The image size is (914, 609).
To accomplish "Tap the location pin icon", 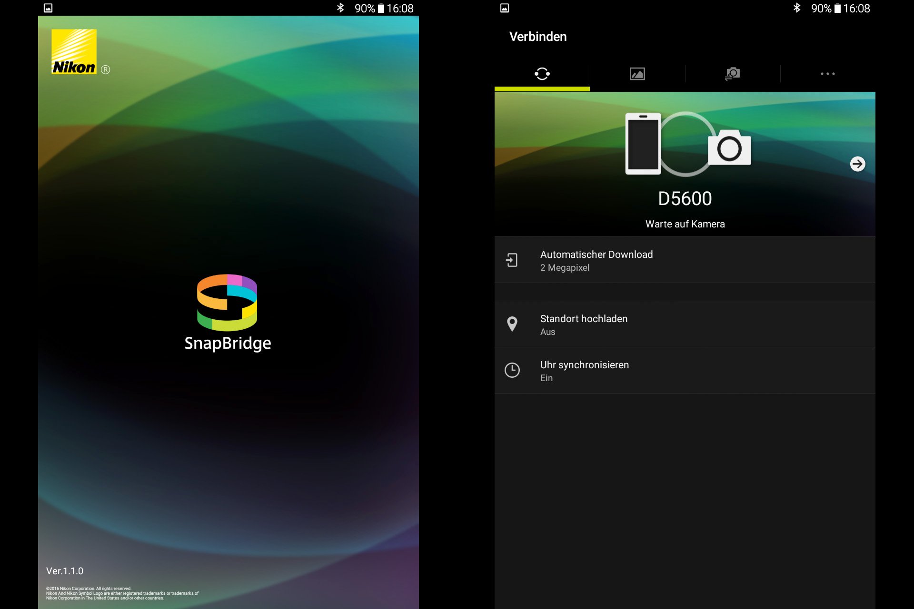I will click(512, 324).
